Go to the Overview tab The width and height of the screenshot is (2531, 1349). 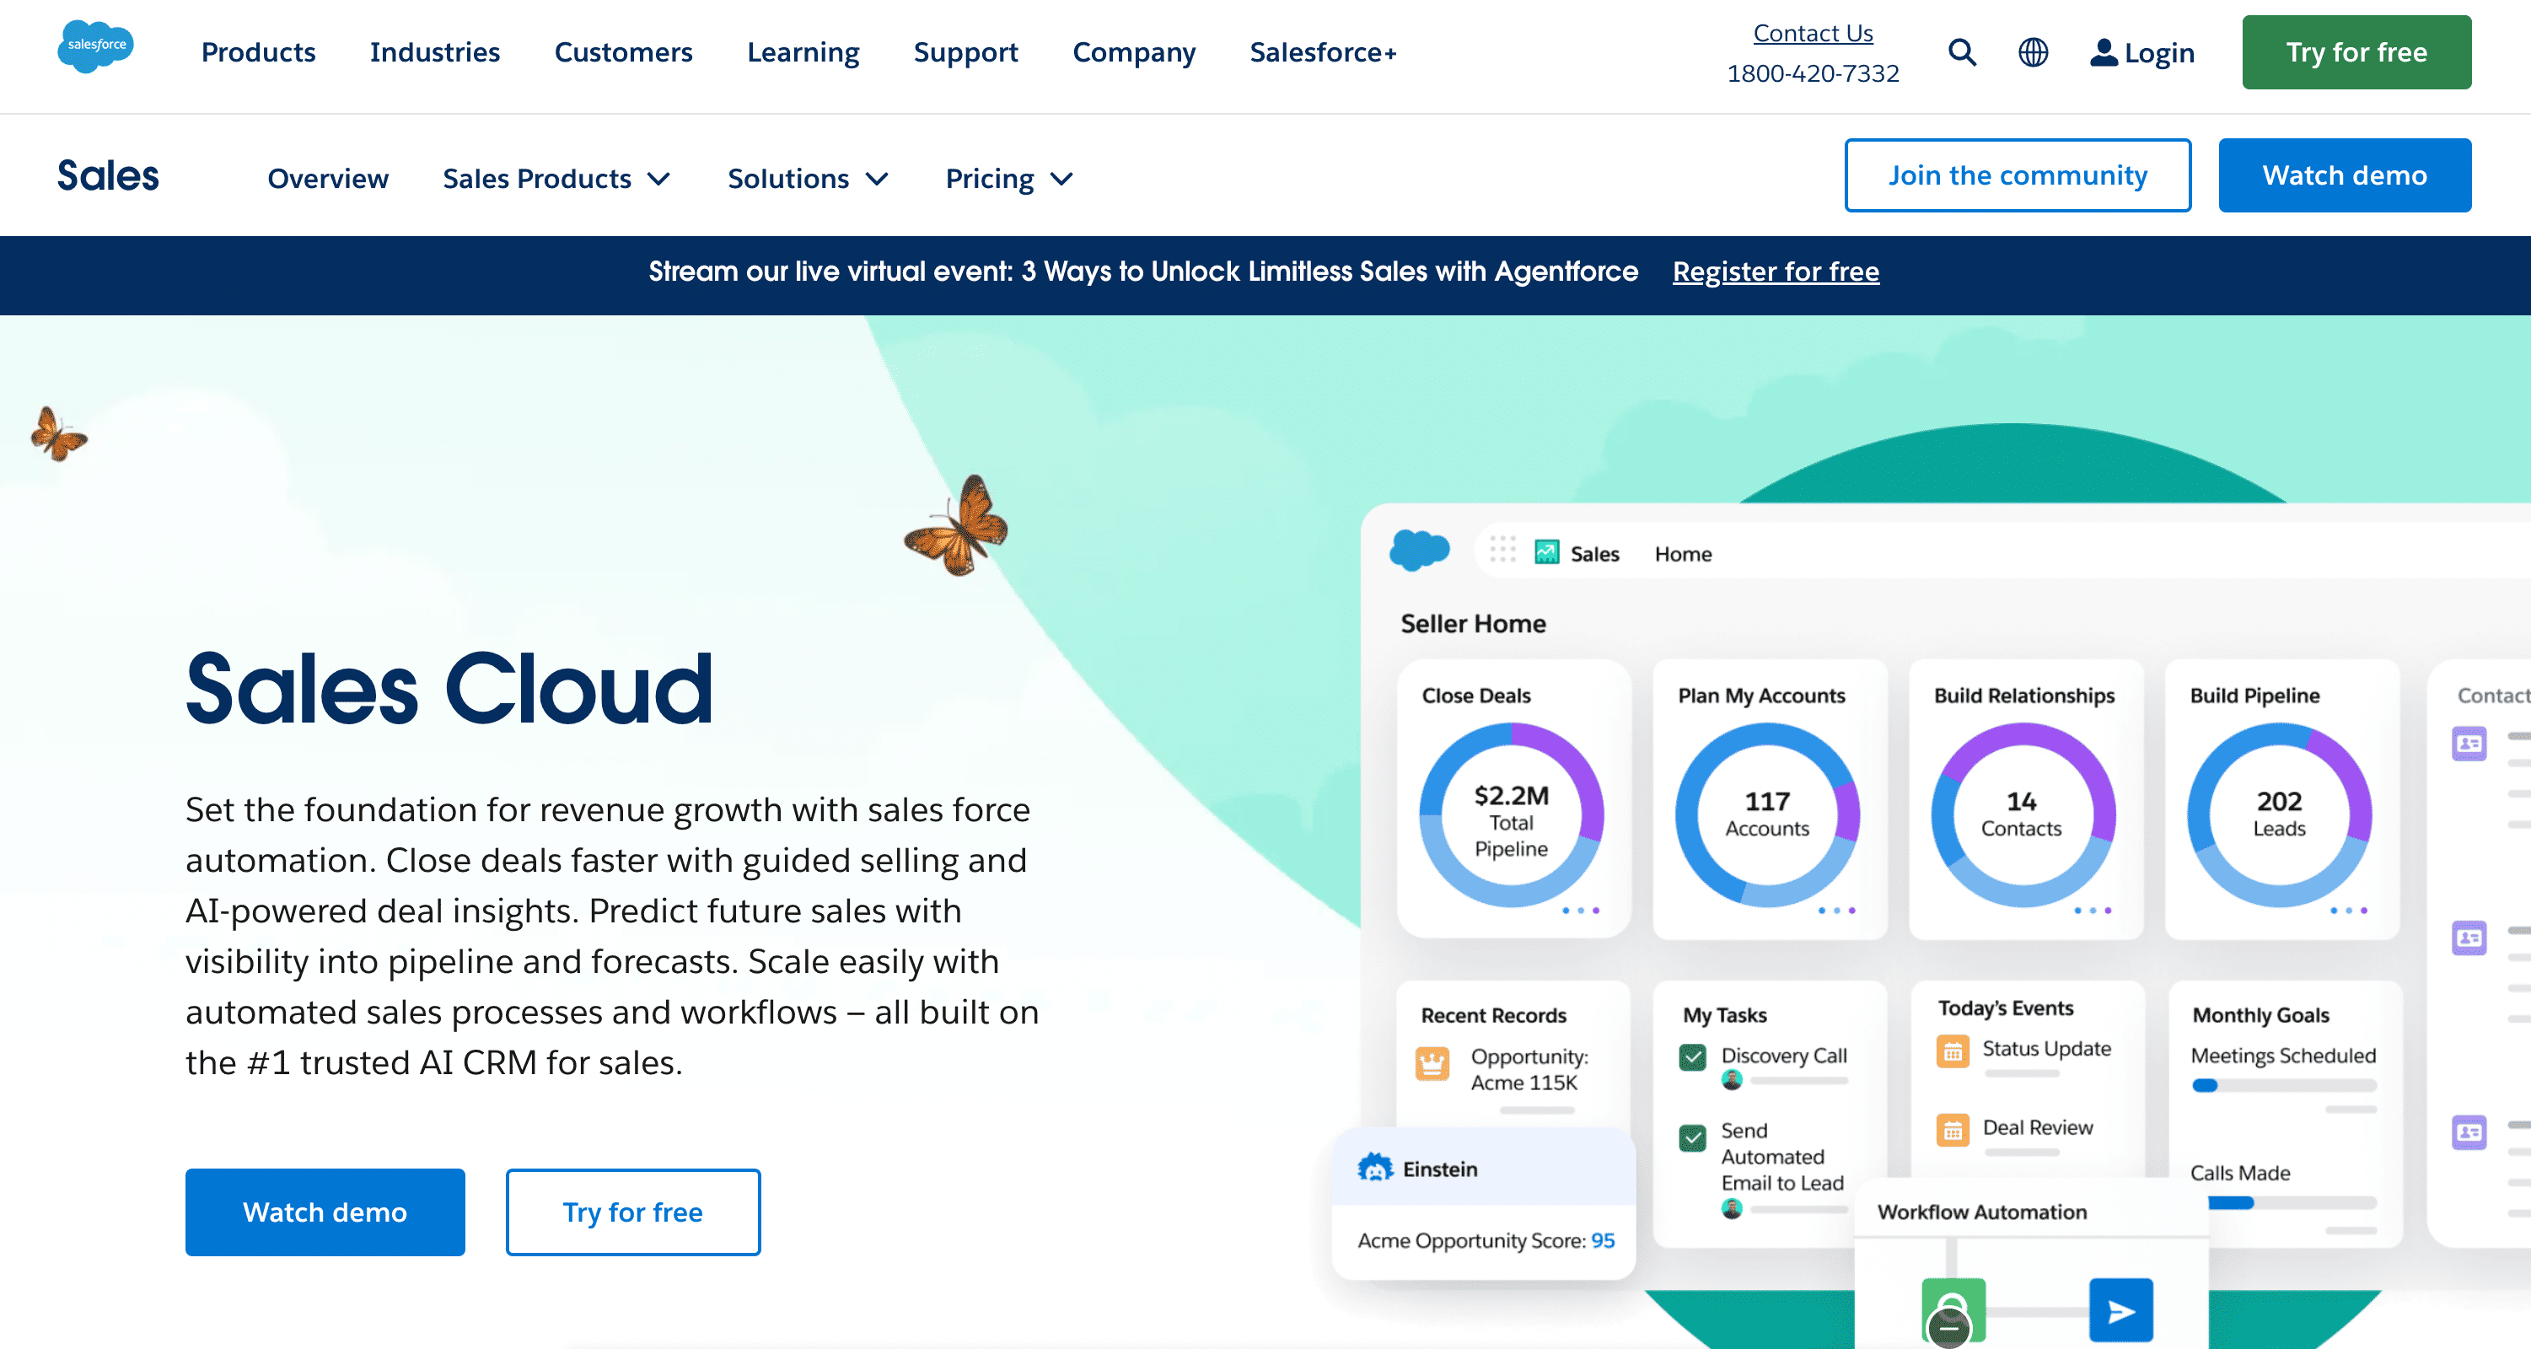328,179
